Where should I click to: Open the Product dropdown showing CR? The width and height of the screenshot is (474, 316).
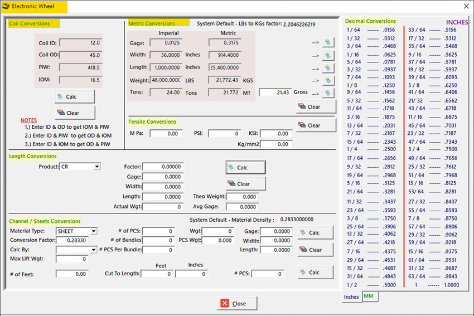pos(97,167)
